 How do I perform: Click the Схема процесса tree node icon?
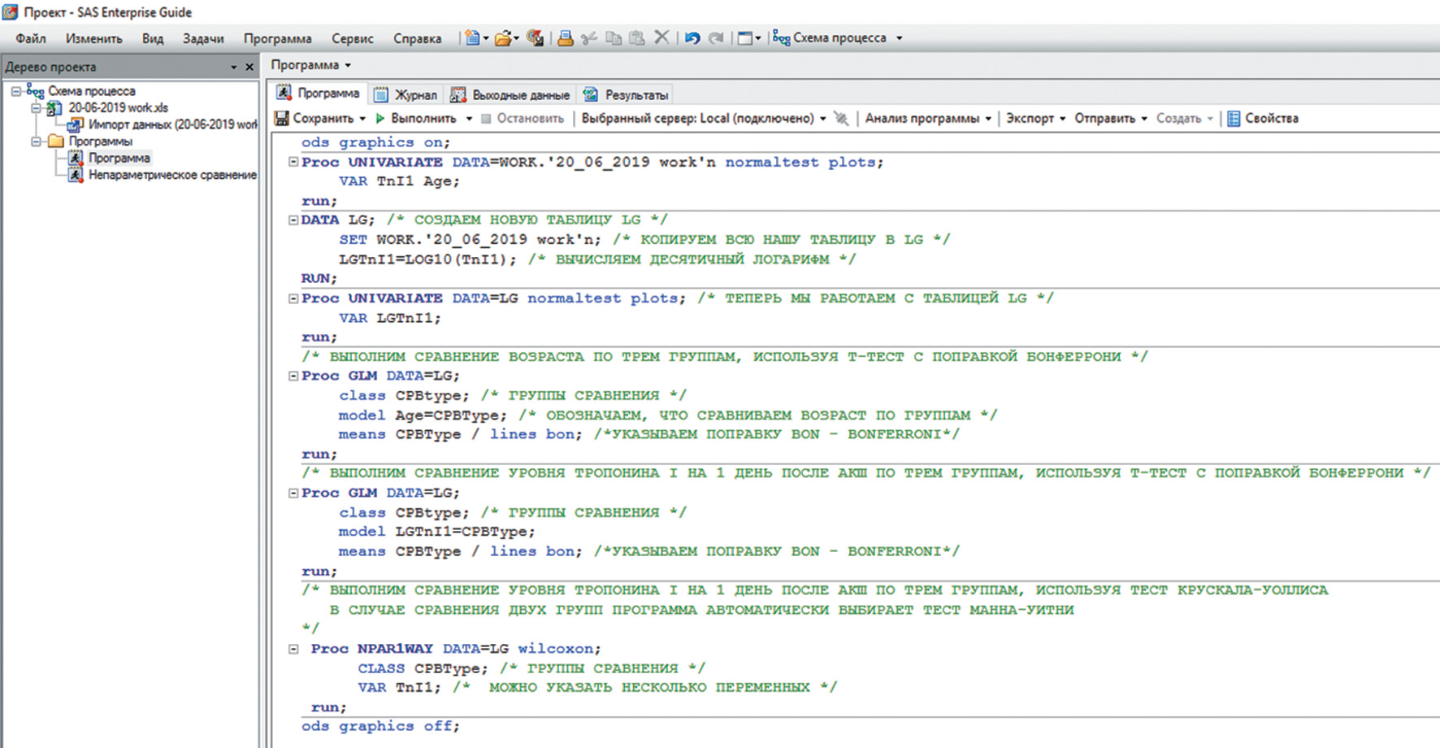pyautogui.click(x=35, y=91)
